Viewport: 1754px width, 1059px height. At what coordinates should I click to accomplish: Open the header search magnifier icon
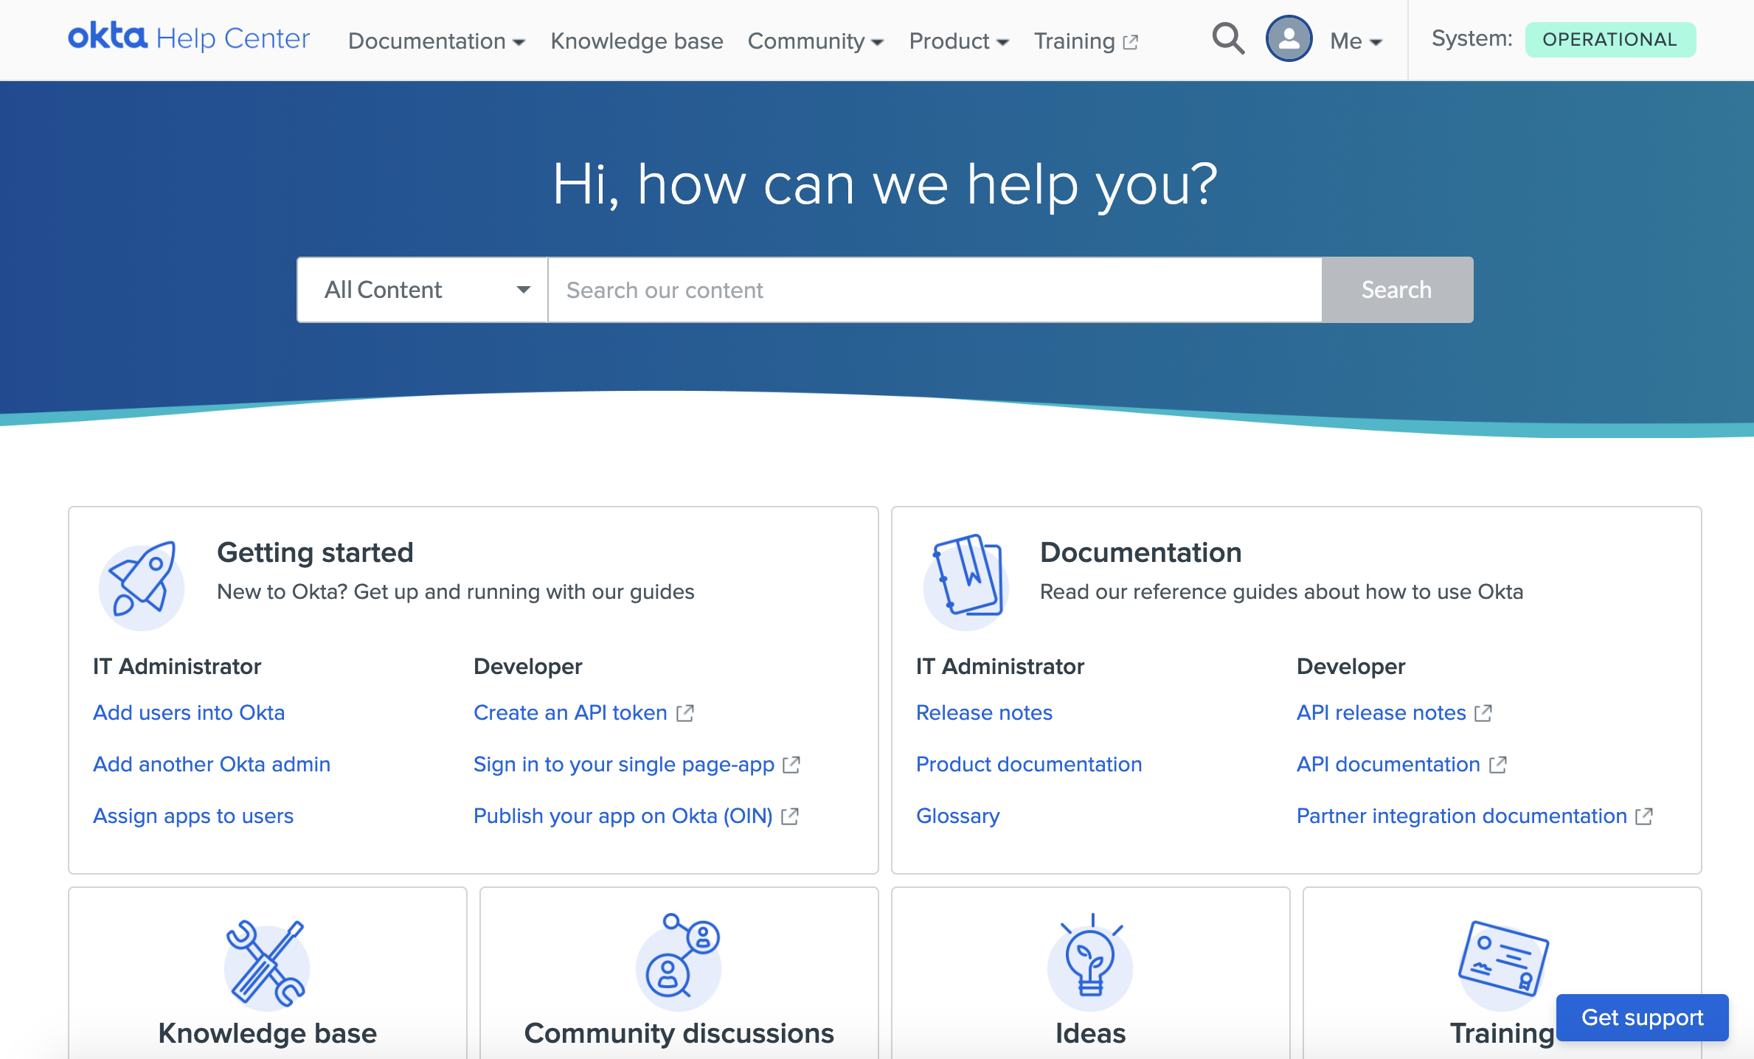click(x=1228, y=39)
